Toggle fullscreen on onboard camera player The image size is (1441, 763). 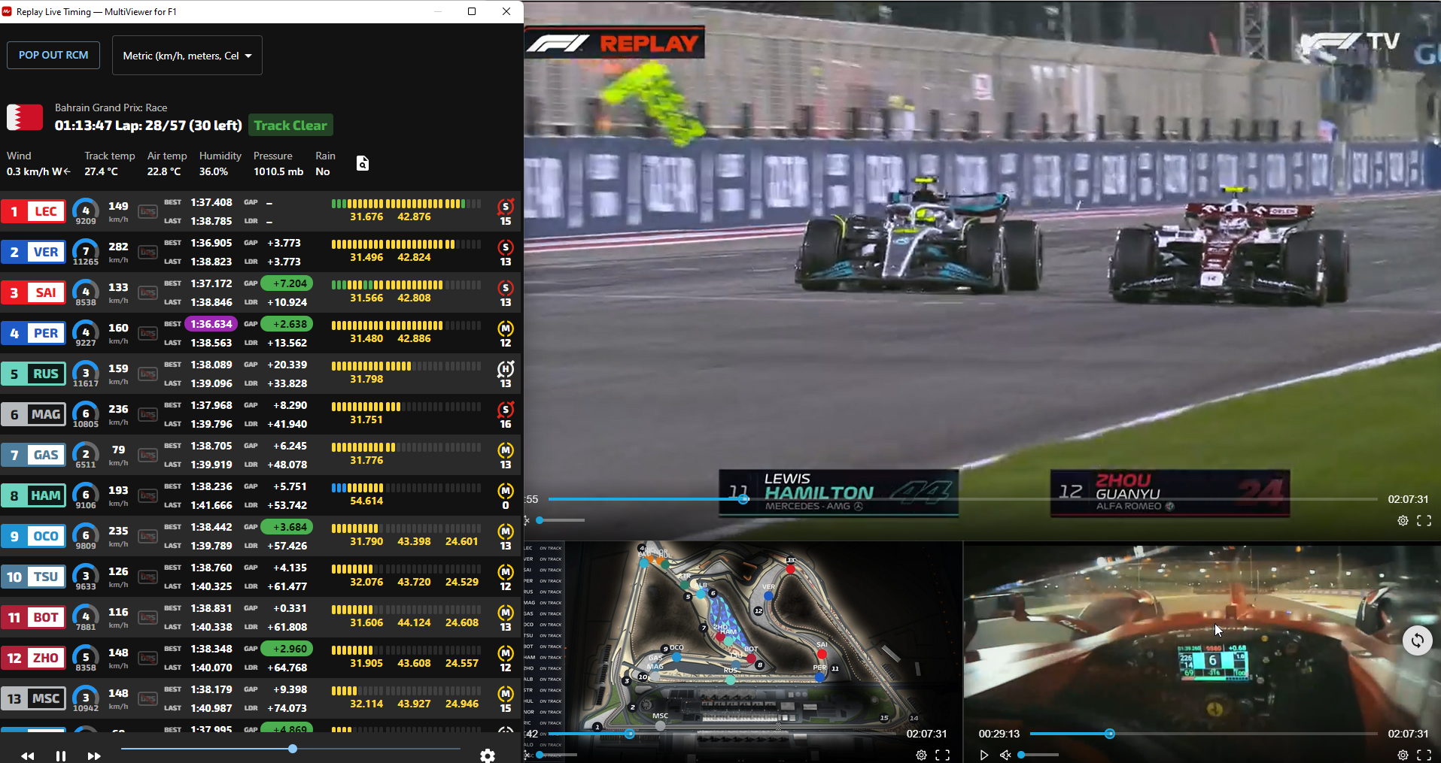point(1424,755)
